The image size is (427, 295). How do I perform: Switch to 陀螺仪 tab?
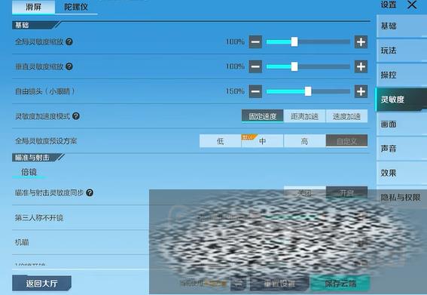click(x=76, y=7)
